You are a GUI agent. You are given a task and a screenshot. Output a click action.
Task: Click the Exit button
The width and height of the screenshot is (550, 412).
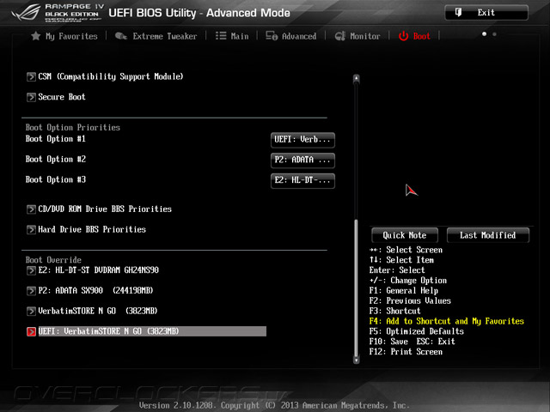pyautogui.click(x=486, y=13)
